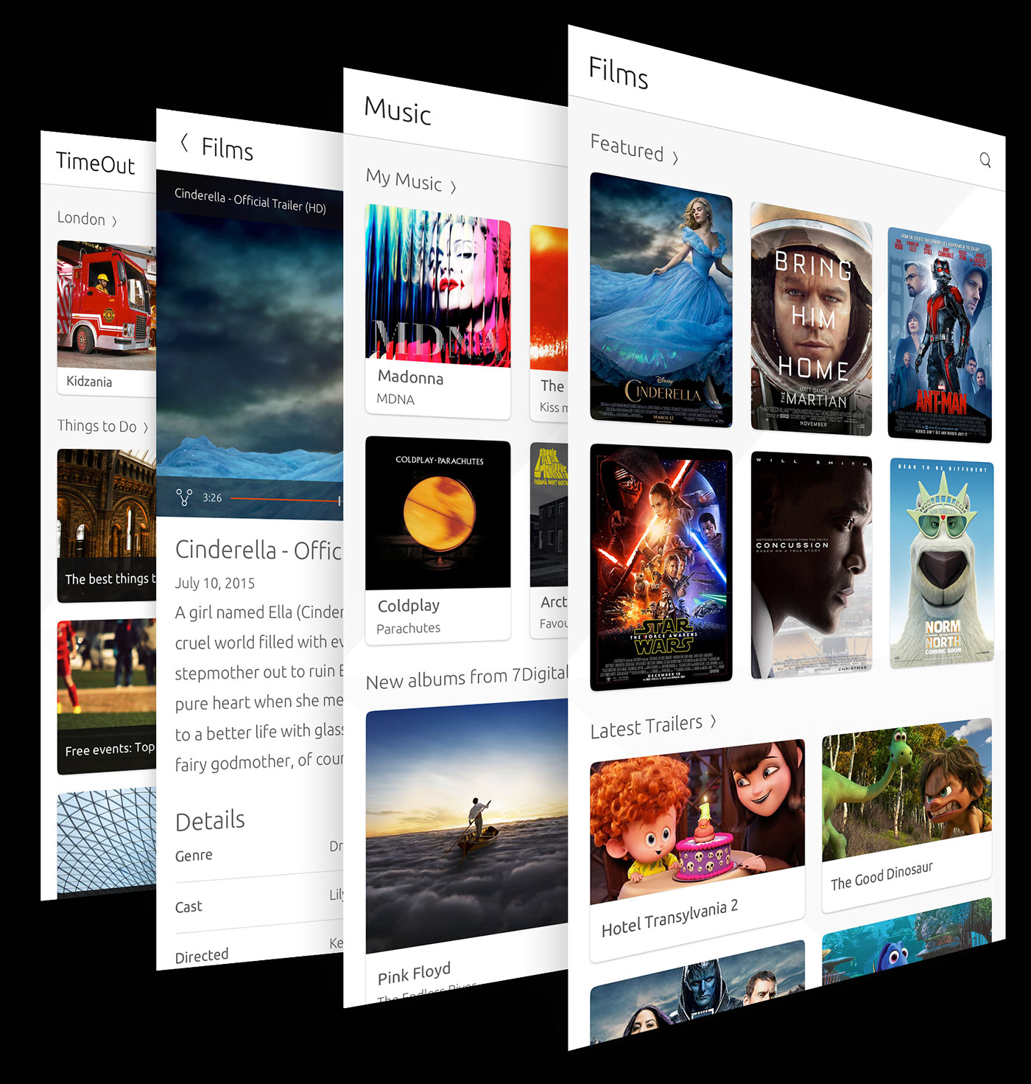The width and height of the screenshot is (1031, 1084).
Task: Open the Norm of the North poster
Action: pos(941,564)
